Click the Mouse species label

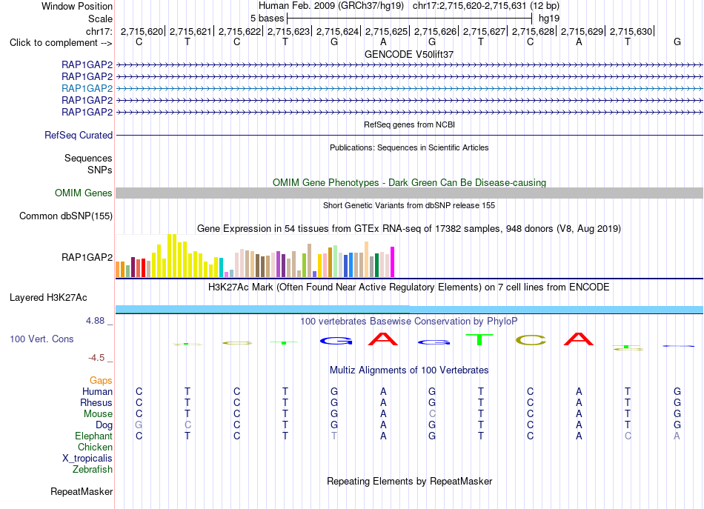pos(98,414)
